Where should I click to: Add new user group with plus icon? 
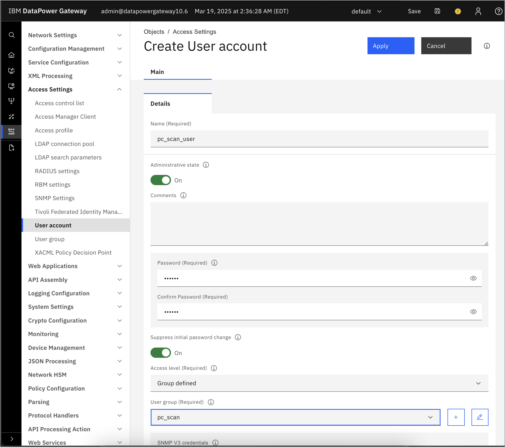pos(456,417)
